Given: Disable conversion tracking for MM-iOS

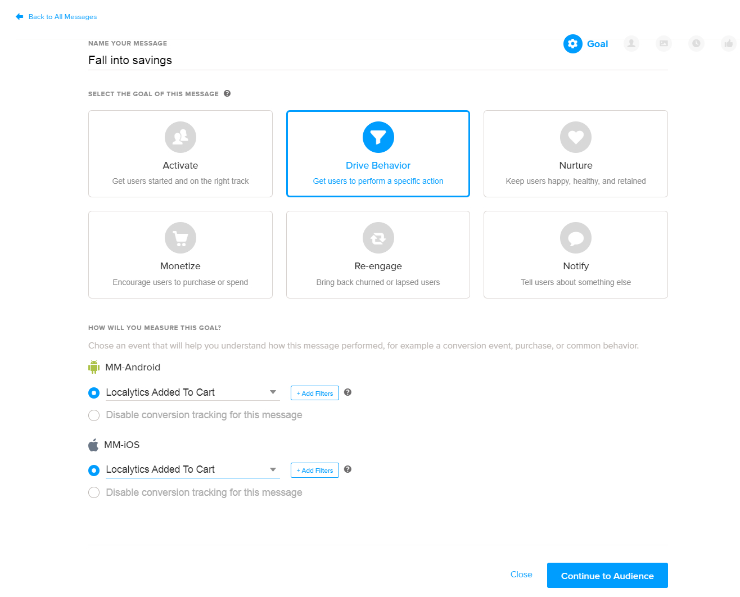Looking at the screenshot, I should tap(94, 492).
